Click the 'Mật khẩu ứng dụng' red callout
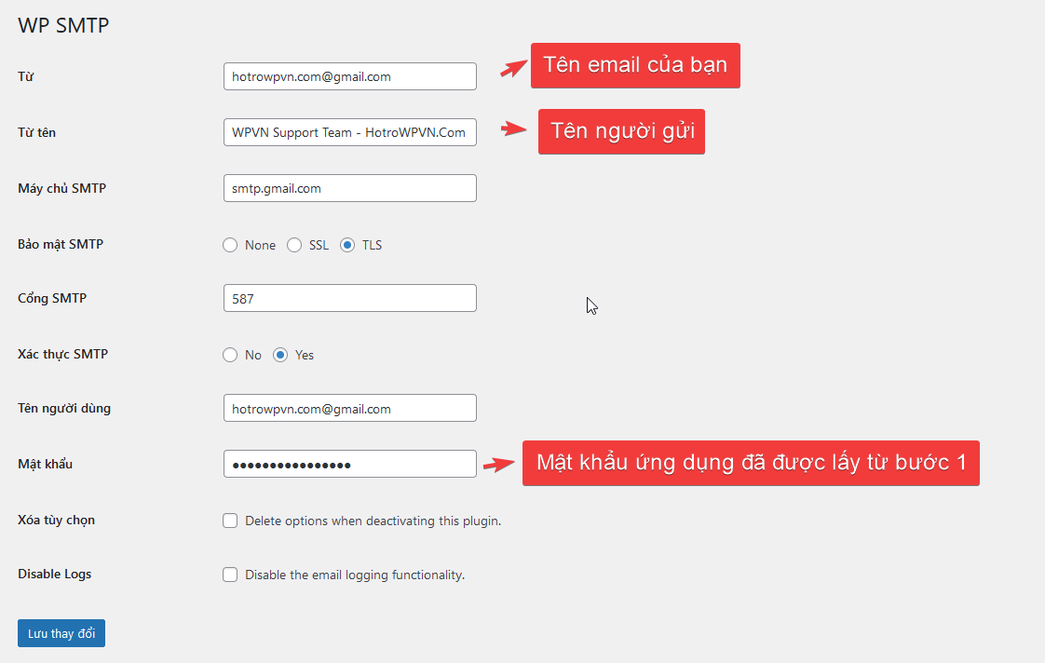Image resolution: width=1045 pixels, height=663 pixels. pos(750,463)
